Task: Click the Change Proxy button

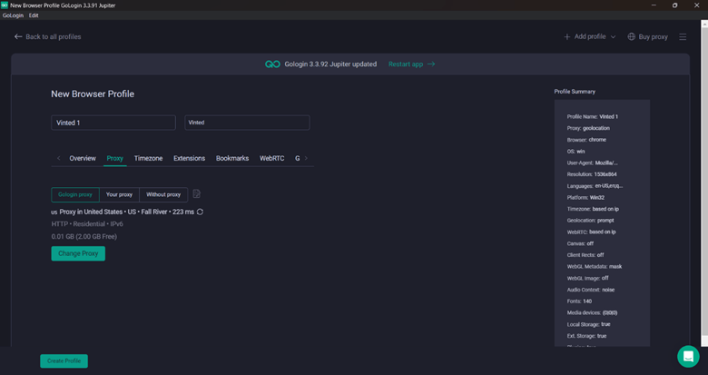Action: [78, 253]
